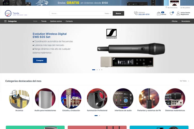Call the (02) 281-0731 phone number

[x=144, y=14]
